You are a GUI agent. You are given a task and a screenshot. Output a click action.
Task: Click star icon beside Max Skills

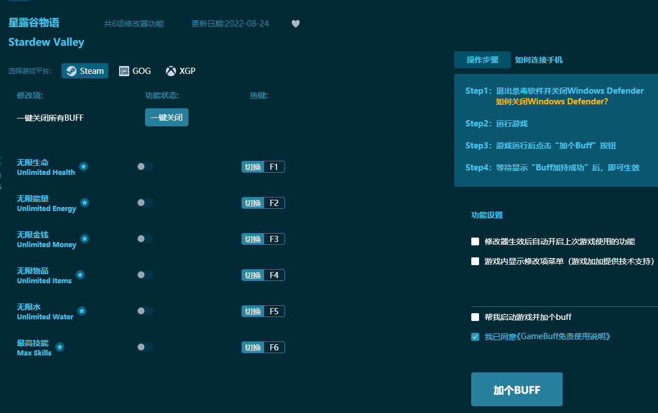coord(60,347)
